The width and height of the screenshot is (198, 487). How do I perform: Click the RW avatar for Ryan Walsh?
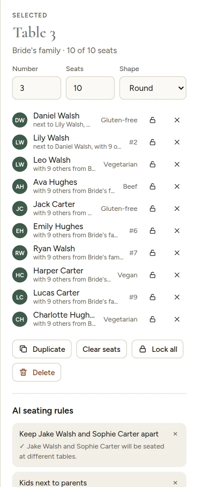(20, 253)
